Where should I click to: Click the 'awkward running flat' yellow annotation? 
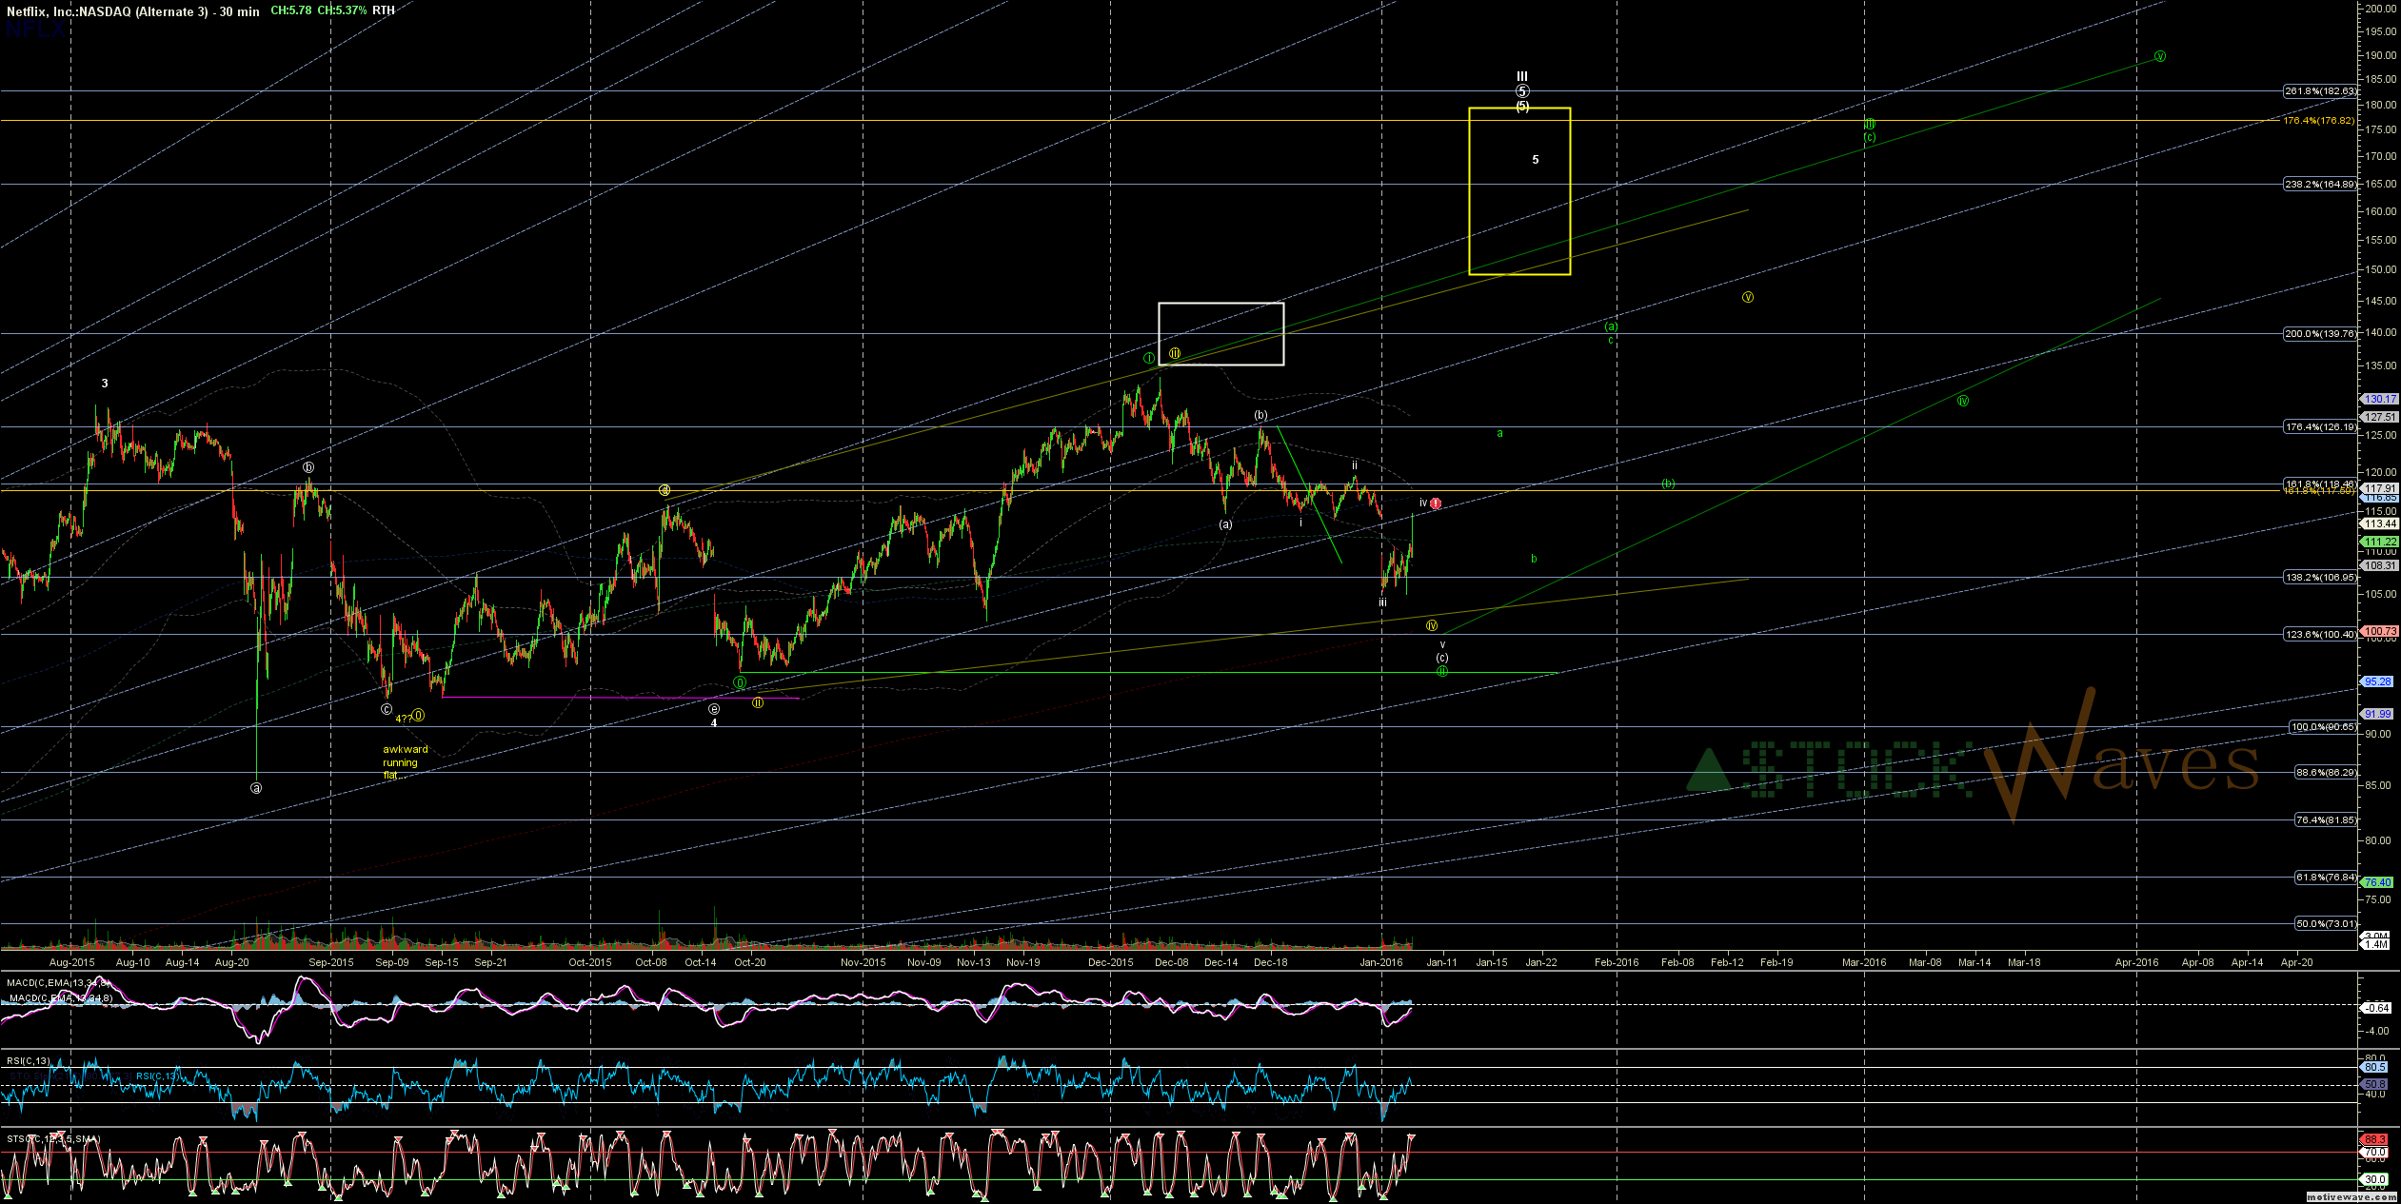pyautogui.click(x=405, y=762)
